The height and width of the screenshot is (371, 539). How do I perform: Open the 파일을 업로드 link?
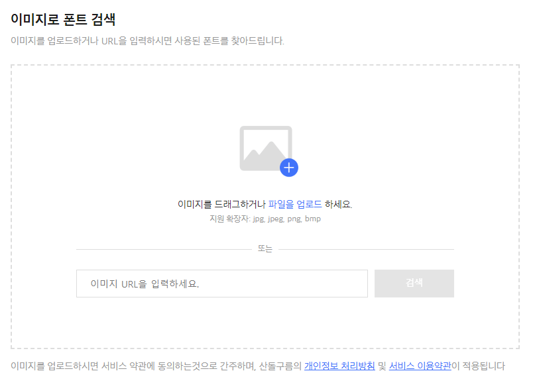click(x=295, y=204)
